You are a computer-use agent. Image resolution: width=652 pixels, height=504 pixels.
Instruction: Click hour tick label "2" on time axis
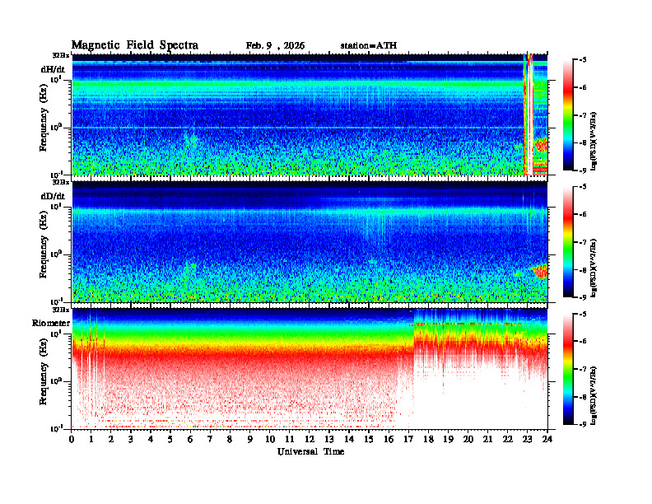(111, 440)
